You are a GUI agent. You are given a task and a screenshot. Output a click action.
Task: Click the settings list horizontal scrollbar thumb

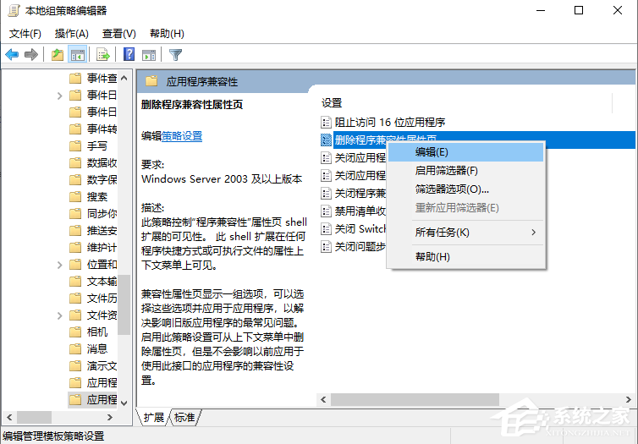415,399
